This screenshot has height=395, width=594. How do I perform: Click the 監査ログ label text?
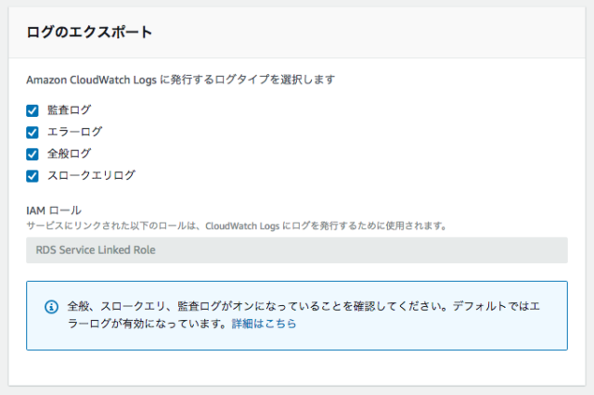[69, 110]
